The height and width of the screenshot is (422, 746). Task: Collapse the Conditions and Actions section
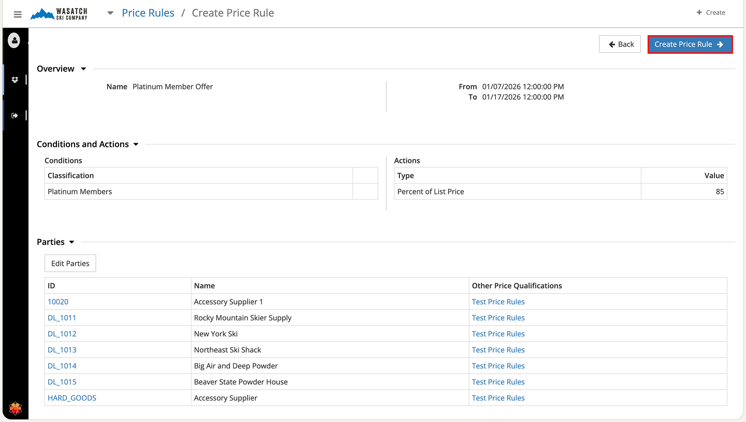click(136, 144)
